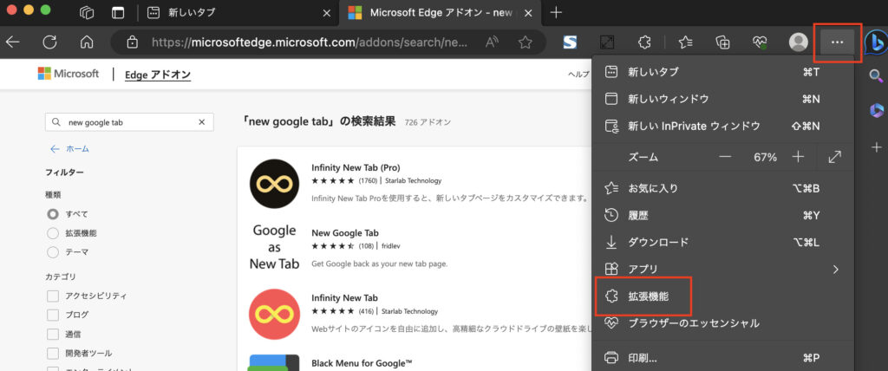Increase zoom with the plus button

pos(798,157)
